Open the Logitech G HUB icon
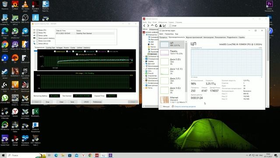Image resolution: width=280 pixels, height=158 pixels. [x=5, y=87]
